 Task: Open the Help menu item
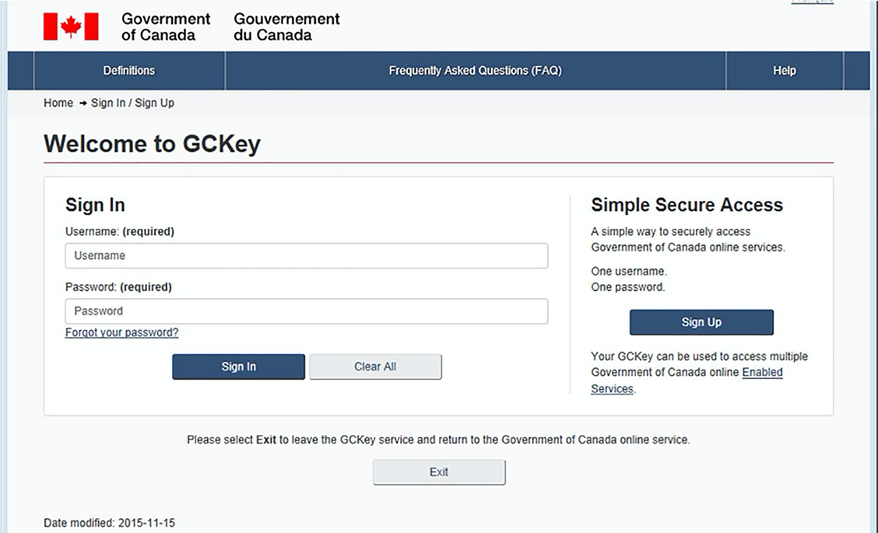point(784,71)
